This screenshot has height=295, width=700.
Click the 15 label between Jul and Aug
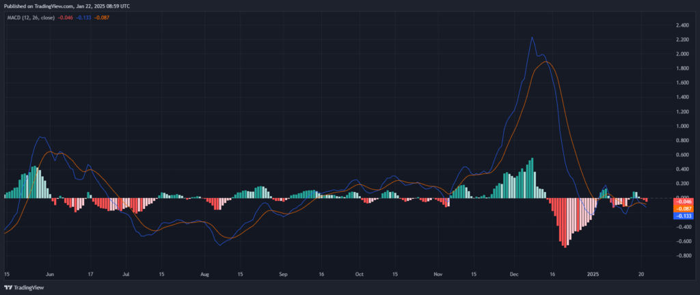coord(161,275)
